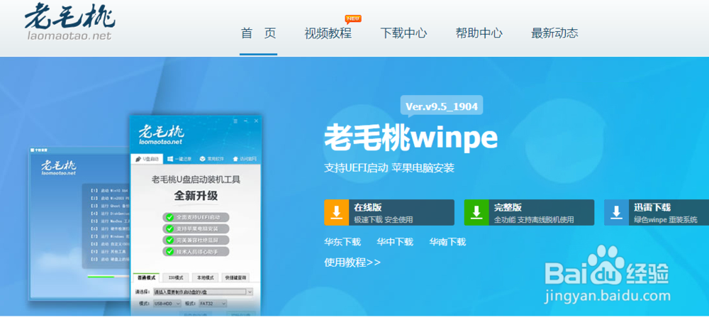This screenshot has width=709, height=320.
Task: Click the blue 迅雷下载 download arrow icon
Action: point(616,212)
